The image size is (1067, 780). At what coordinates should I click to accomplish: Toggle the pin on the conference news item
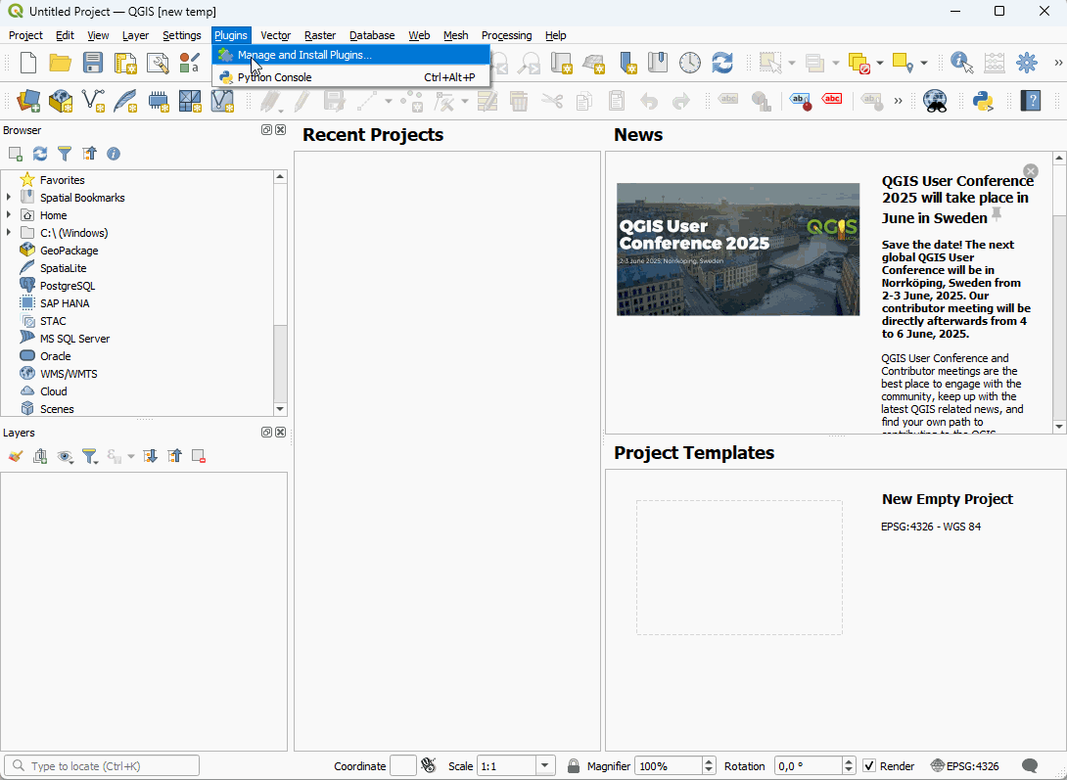[x=997, y=215]
